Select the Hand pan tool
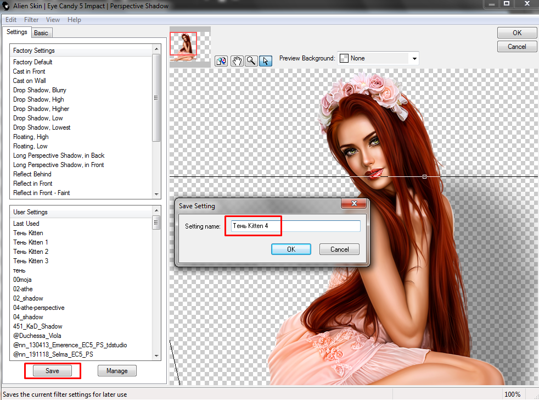 (237, 60)
